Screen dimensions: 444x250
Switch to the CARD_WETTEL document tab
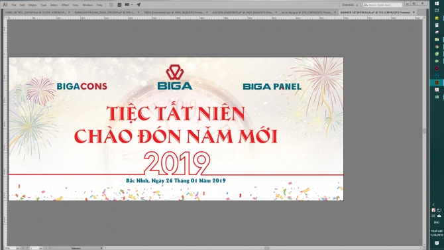point(36,13)
